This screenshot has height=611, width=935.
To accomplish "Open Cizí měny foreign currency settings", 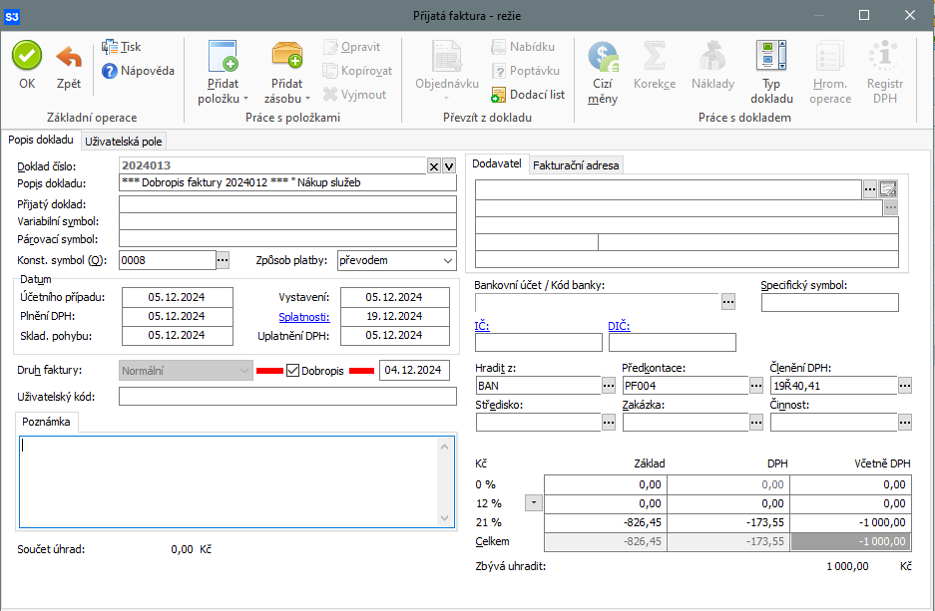I will coord(603,72).
